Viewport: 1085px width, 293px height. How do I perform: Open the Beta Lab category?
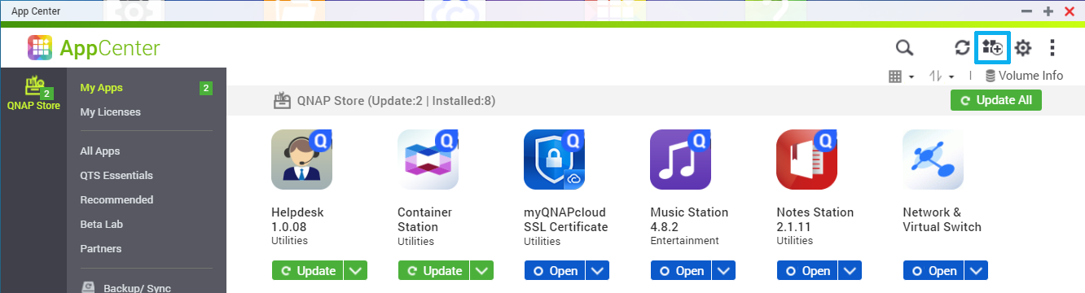coord(102,224)
